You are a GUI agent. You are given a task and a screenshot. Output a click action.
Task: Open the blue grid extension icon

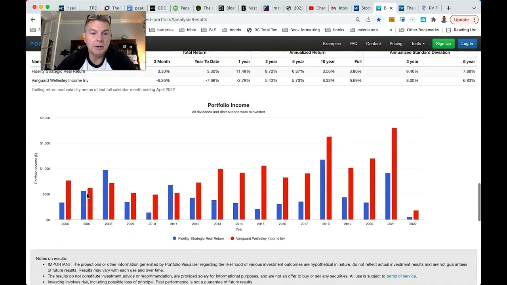402,19
